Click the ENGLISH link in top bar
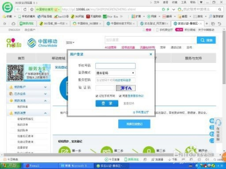 14,30
